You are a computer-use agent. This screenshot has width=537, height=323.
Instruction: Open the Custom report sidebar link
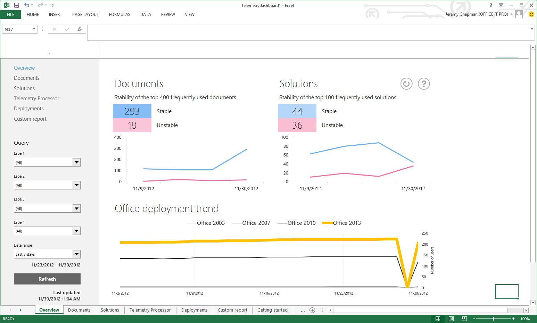(x=30, y=119)
